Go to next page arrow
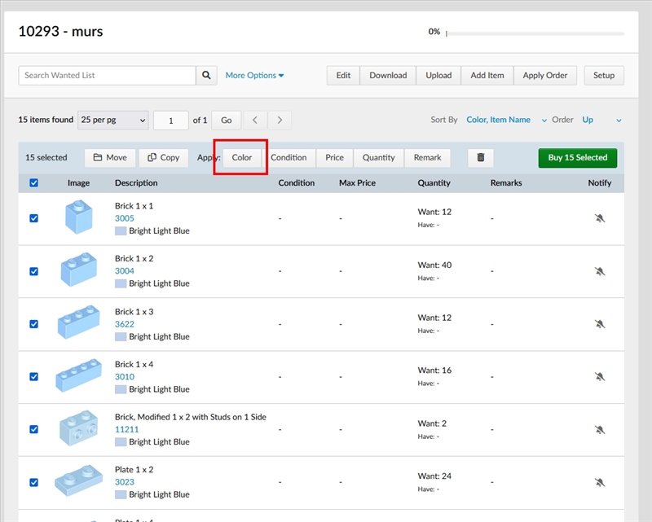The image size is (652, 522). point(280,120)
